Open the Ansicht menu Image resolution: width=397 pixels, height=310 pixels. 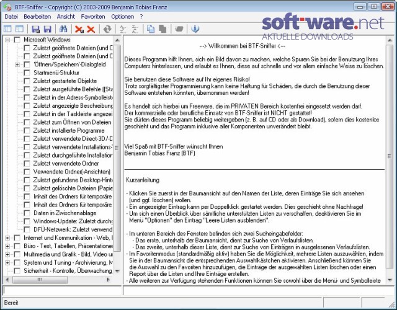66,17
